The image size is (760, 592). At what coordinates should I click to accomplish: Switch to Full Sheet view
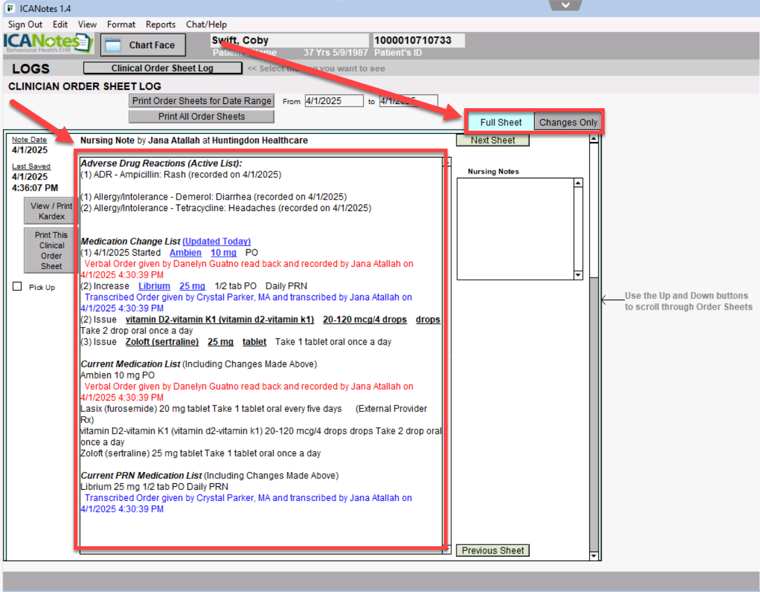[501, 122]
